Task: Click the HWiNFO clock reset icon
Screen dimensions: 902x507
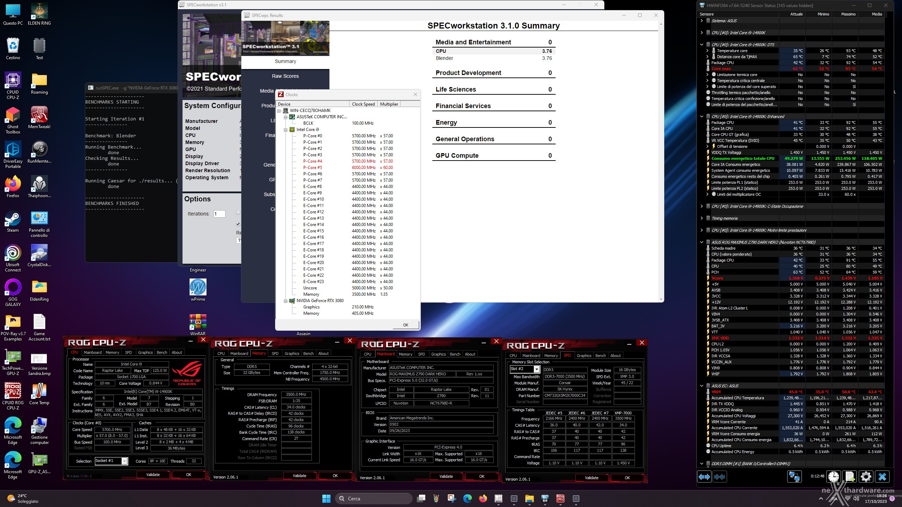Action: (834, 477)
